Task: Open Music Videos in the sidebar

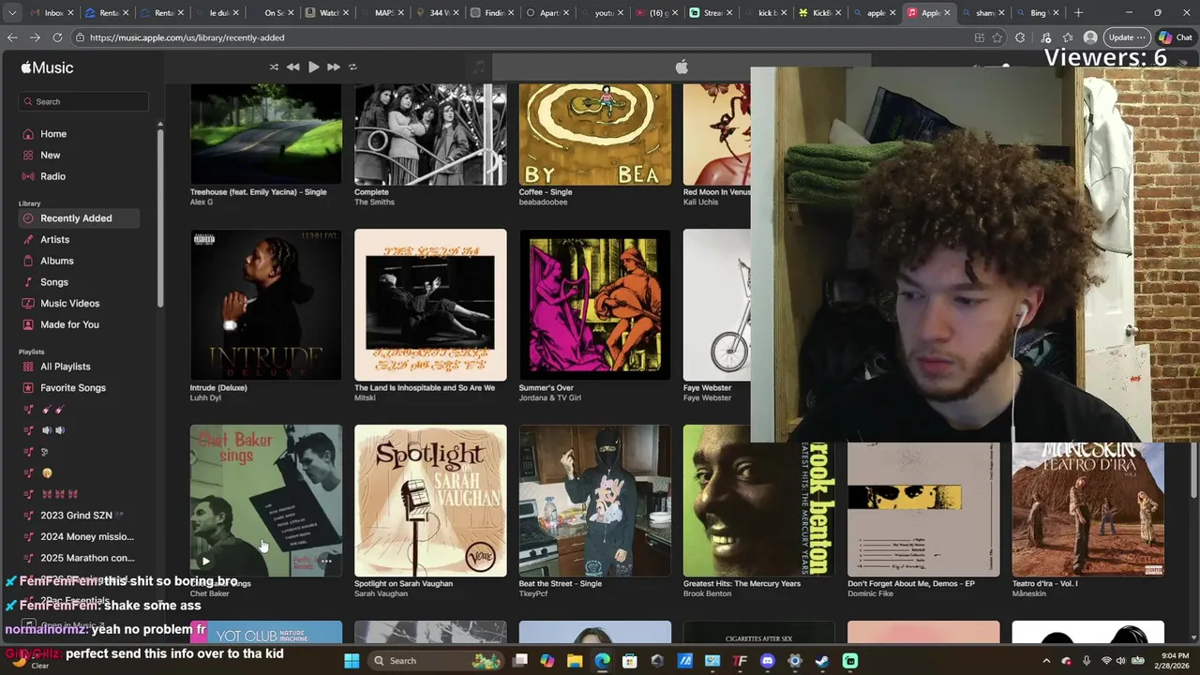Action: click(69, 304)
